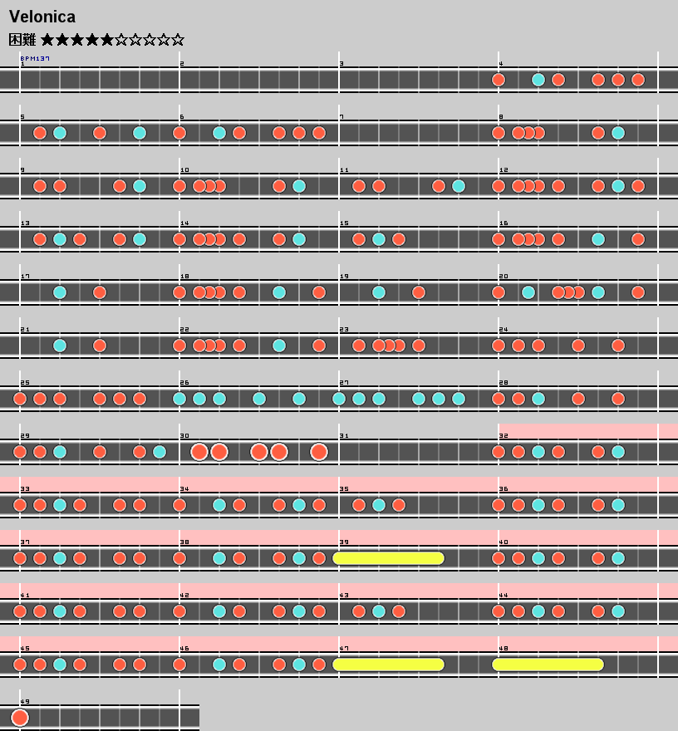678x731 pixels.
Task: Click the blue note in measure 22
Action: (279, 346)
